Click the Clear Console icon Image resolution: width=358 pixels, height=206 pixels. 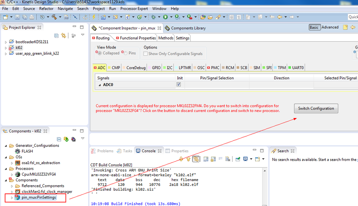228,159
